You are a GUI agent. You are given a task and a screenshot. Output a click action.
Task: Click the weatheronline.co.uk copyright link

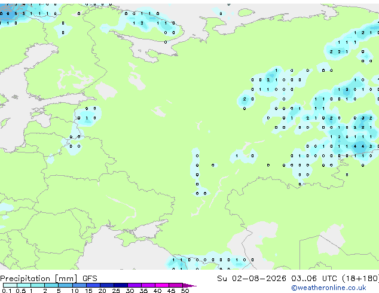pyautogui.click(x=329, y=288)
